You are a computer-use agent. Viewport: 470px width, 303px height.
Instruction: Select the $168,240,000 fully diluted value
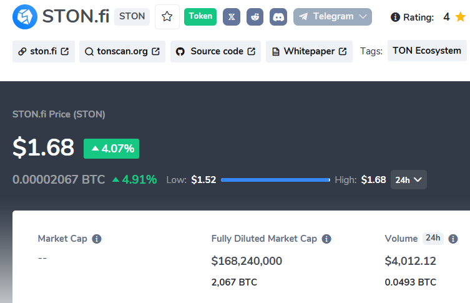point(247,261)
